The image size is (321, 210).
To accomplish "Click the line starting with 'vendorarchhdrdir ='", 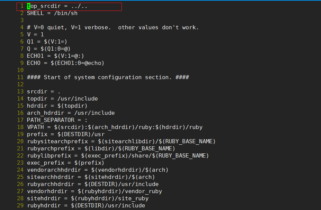I will [97, 170].
